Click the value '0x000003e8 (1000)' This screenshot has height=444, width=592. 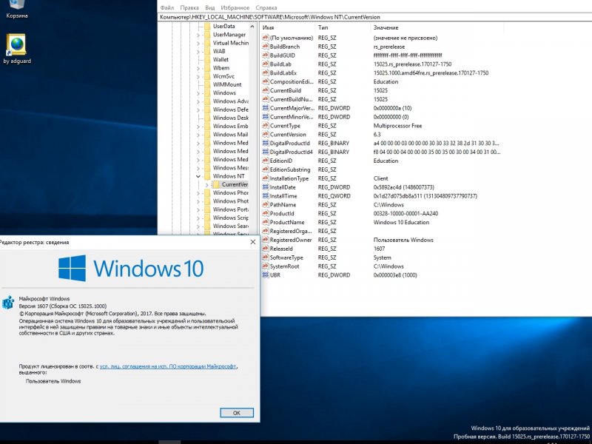(395, 275)
